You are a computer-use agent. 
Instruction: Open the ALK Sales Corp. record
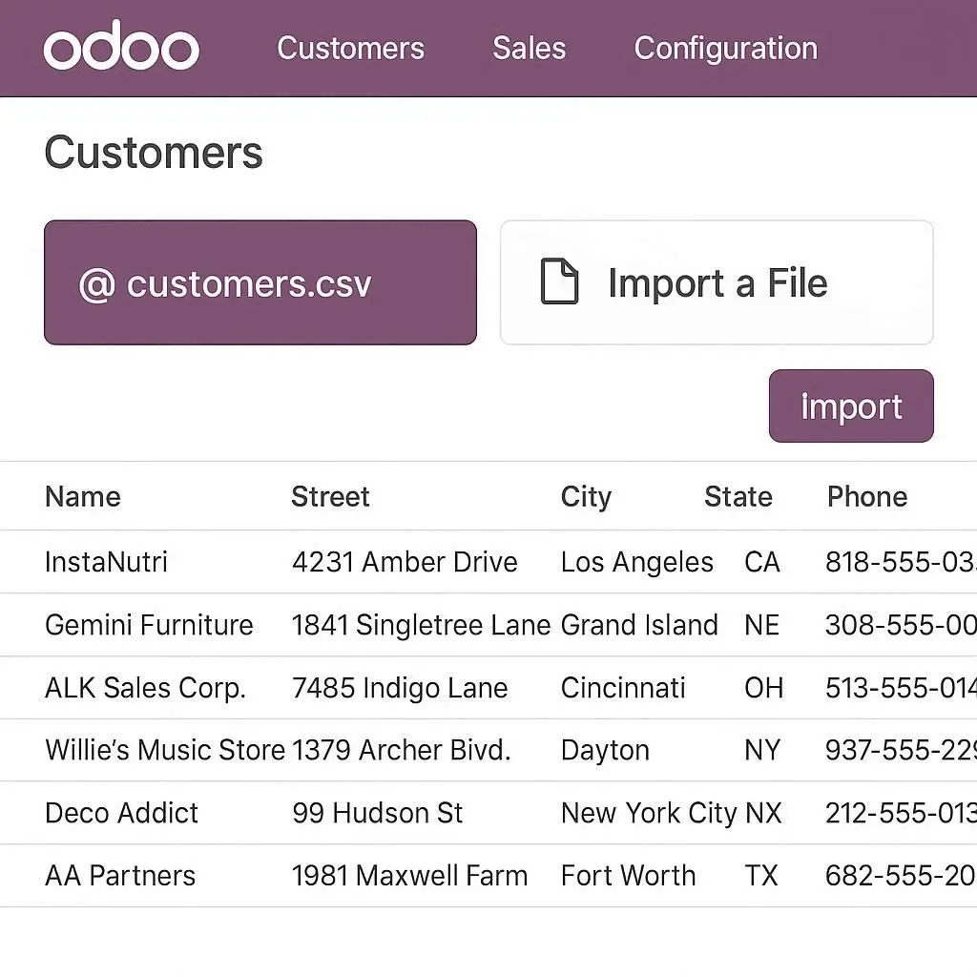(145, 688)
